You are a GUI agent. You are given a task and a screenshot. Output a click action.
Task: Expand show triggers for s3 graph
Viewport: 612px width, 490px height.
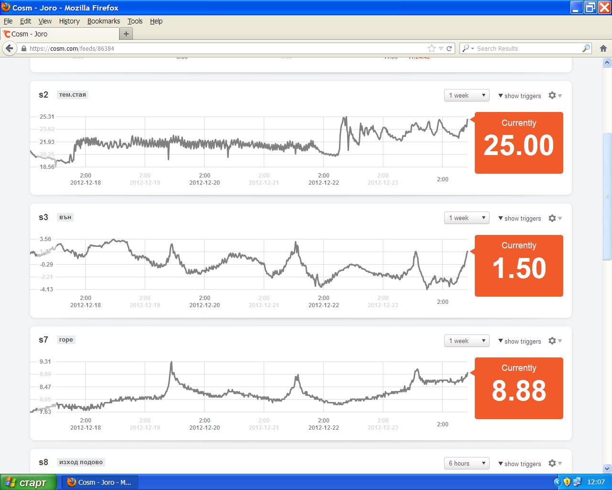520,218
